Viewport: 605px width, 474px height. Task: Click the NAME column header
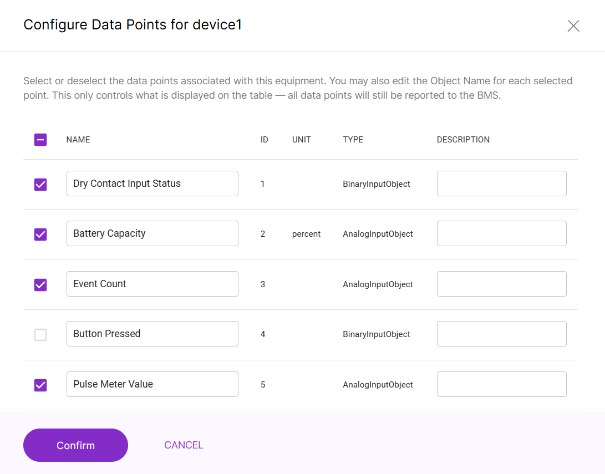(x=78, y=140)
